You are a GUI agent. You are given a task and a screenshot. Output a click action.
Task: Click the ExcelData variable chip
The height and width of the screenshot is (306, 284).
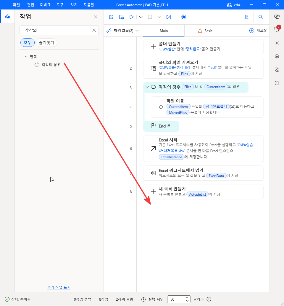tap(216, 176)
